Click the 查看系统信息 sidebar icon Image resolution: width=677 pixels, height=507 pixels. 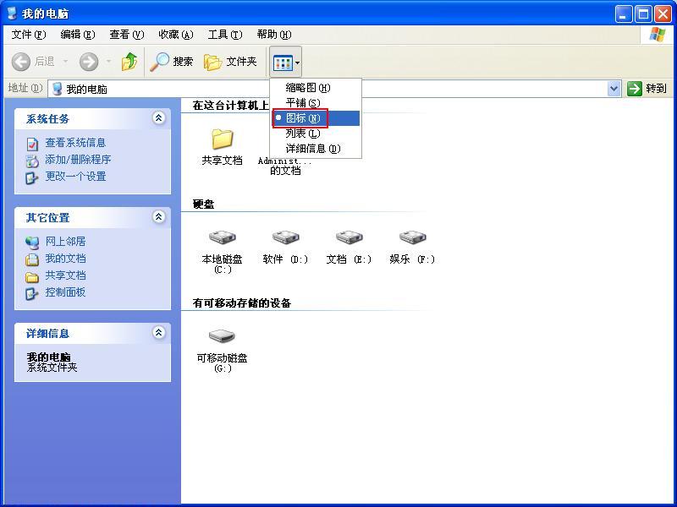[32, 144]
